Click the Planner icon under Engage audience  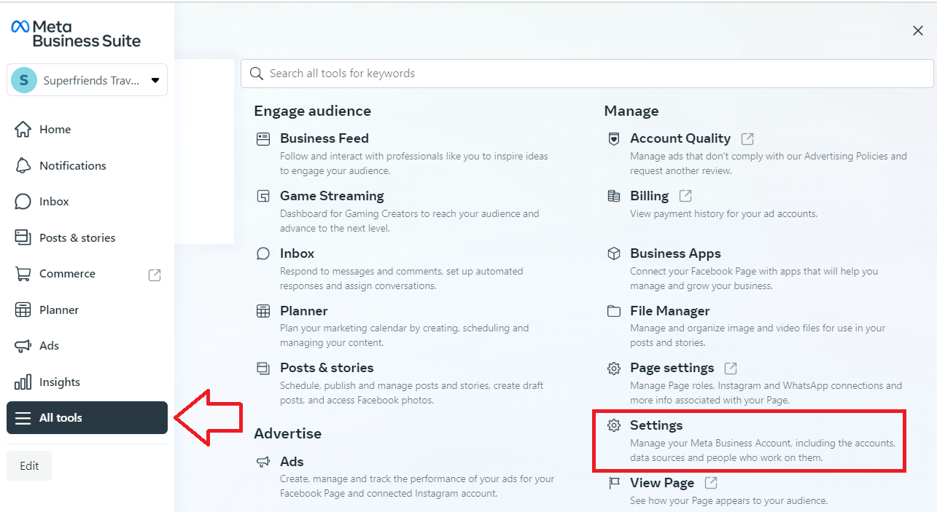(x=263, y=311)
